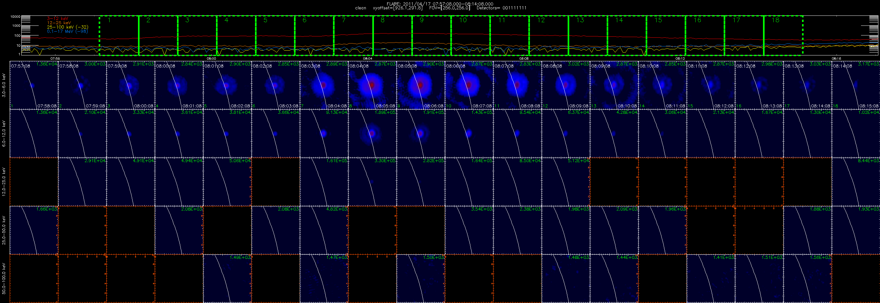Open the 6-12 keV image with peak 6.37E+04
The height and width of the screenshot is (303, 880).
pyautogui.click(x=566, y=133)
